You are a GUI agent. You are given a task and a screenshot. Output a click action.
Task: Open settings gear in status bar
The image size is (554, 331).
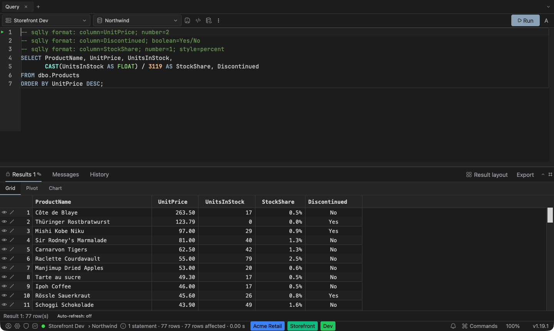tap(17, 326)
